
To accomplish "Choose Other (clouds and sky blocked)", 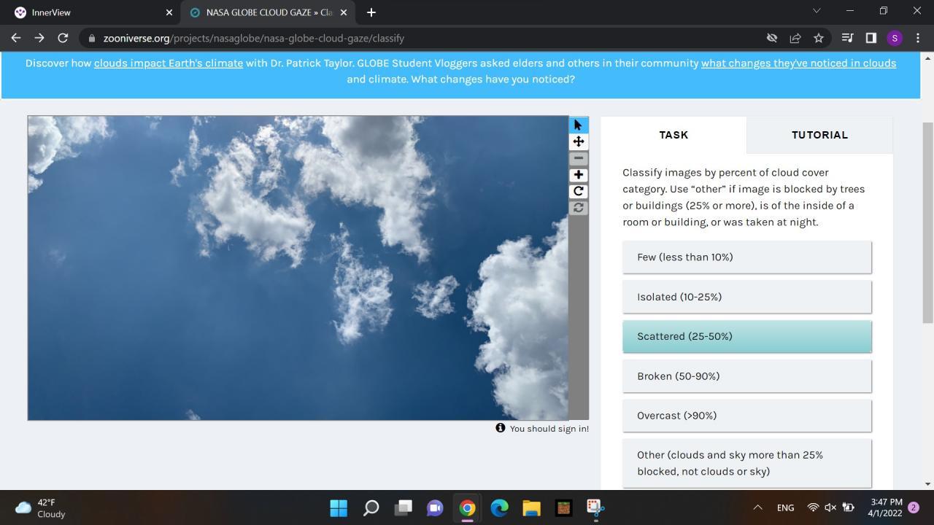I will 746,463.
